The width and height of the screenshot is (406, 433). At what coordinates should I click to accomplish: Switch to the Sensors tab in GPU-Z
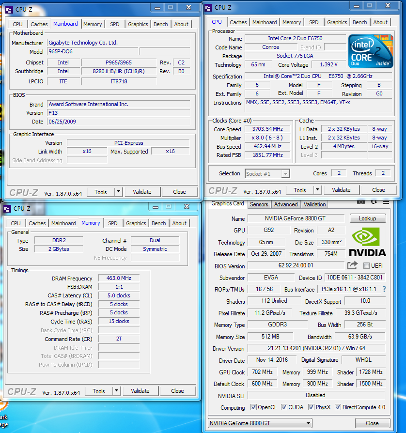(259, 204)
